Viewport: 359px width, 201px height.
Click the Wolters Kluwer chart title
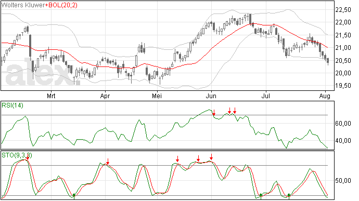pyautogui.click(x=23, y=5)
